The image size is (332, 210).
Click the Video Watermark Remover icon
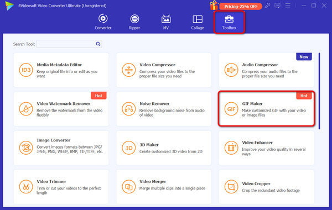pyautogui.click(x=26, y=109)
